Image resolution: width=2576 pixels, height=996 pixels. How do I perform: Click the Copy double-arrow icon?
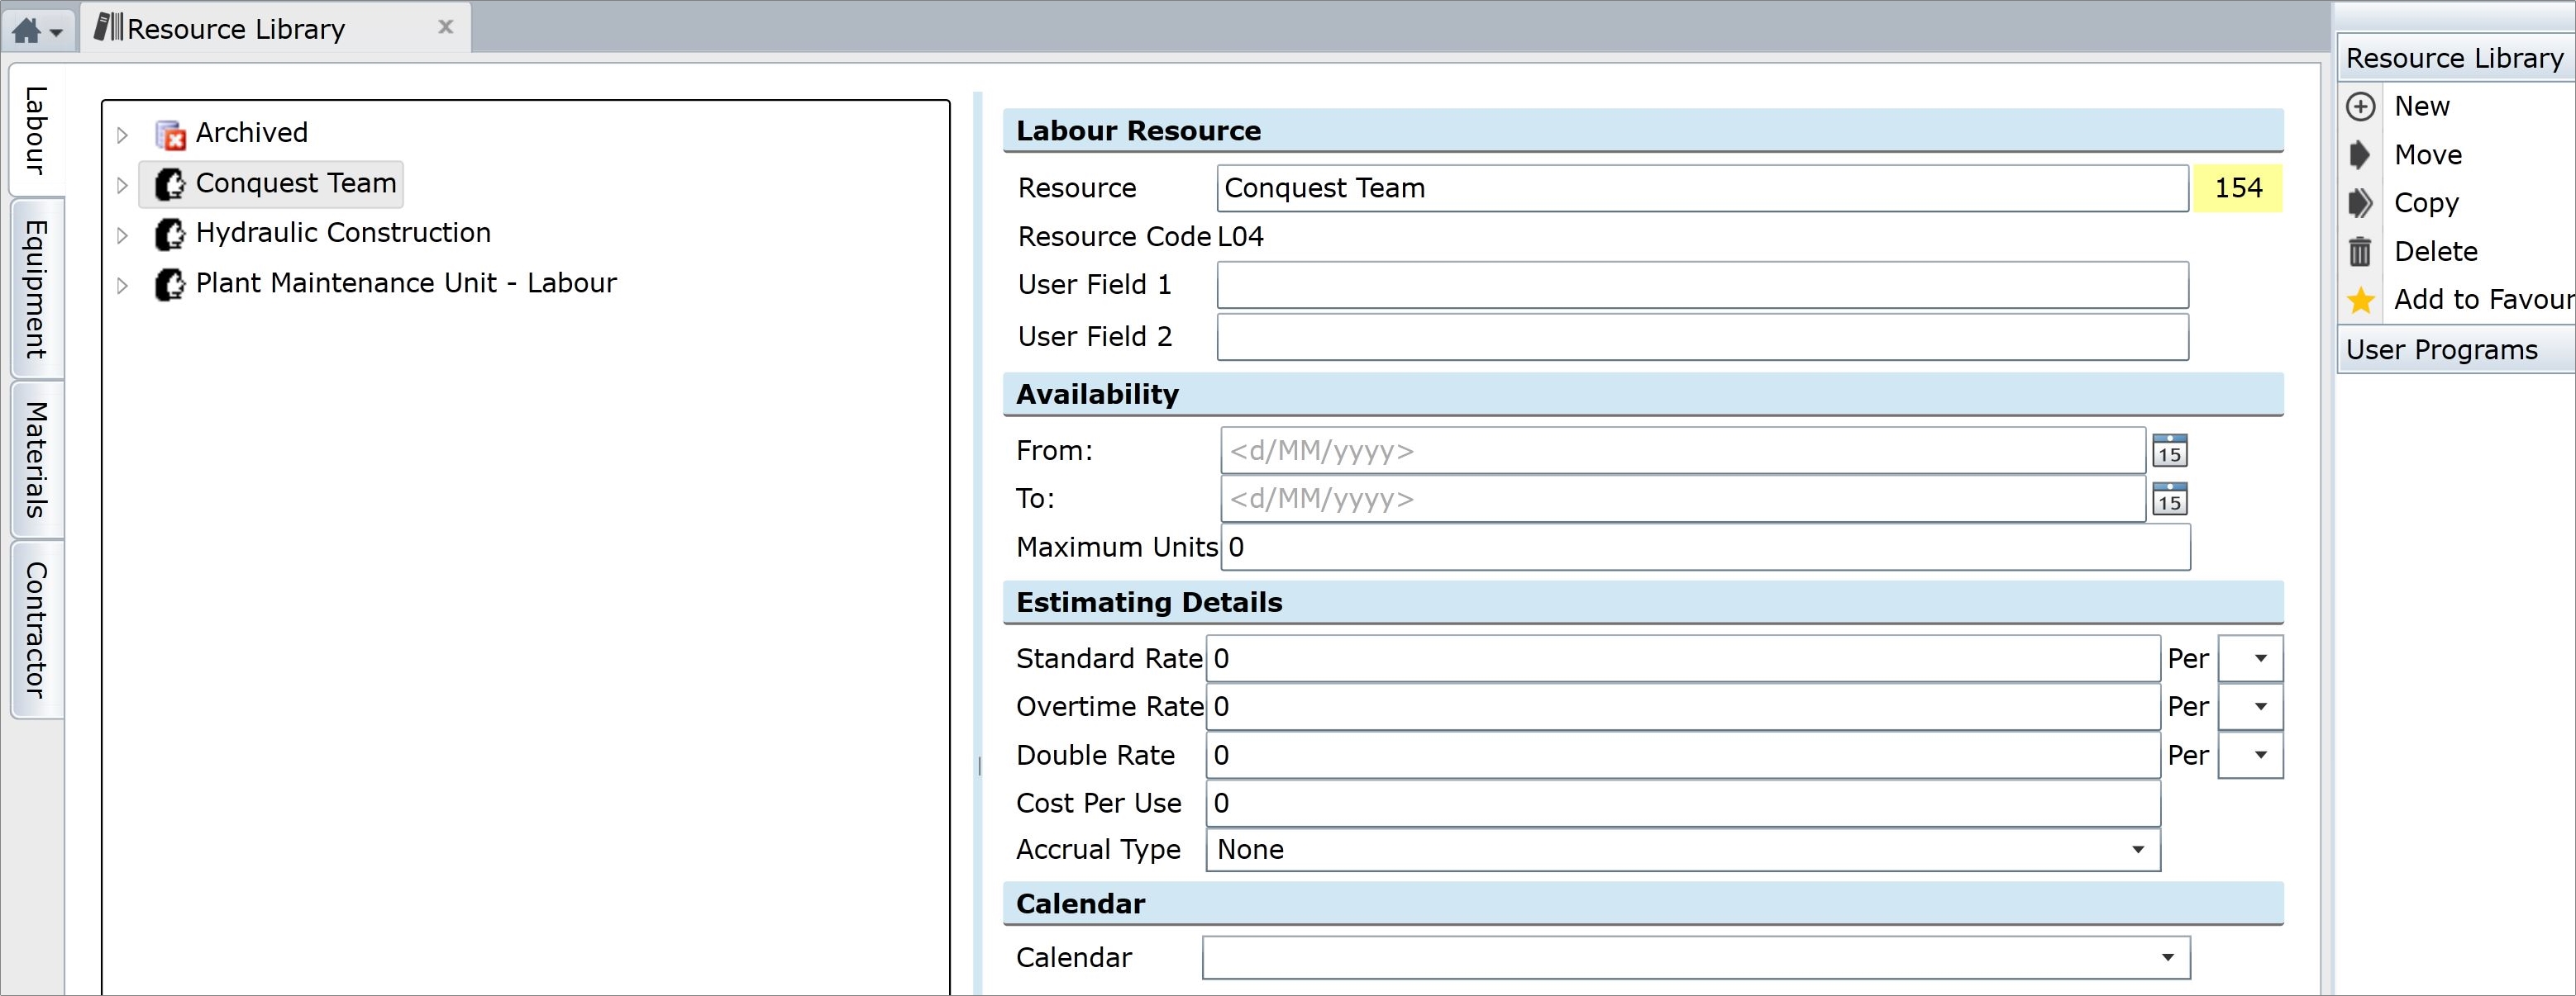click(x=2360, y=203)
